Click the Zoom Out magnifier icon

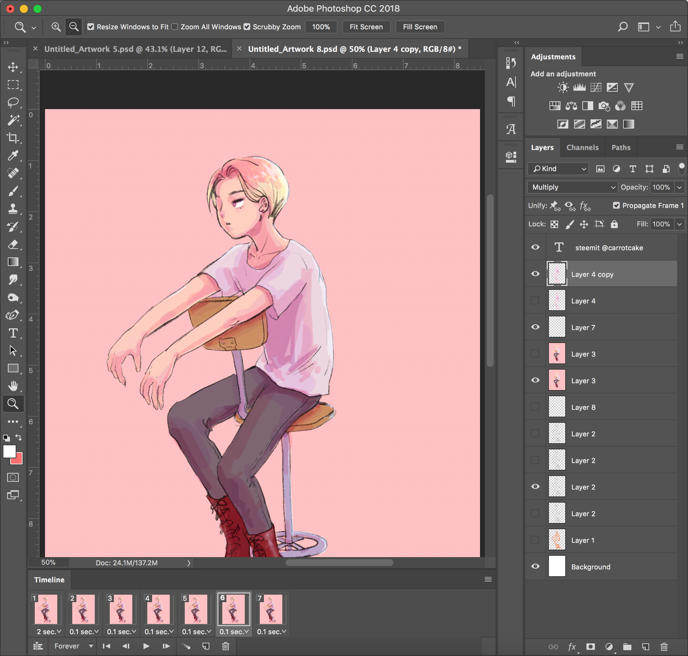pos(74,27)
